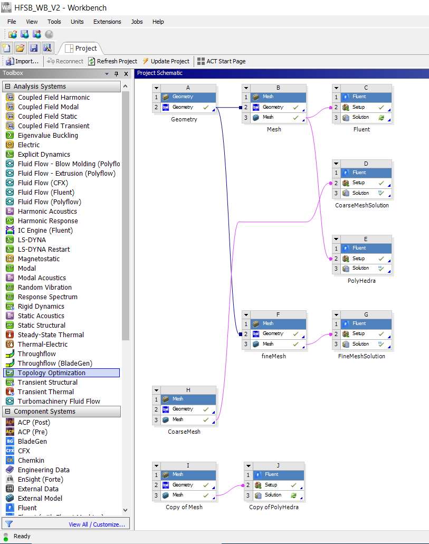429x544 pixels.
Task: Click the Topology Optimization icon
Action: [9, 373]
